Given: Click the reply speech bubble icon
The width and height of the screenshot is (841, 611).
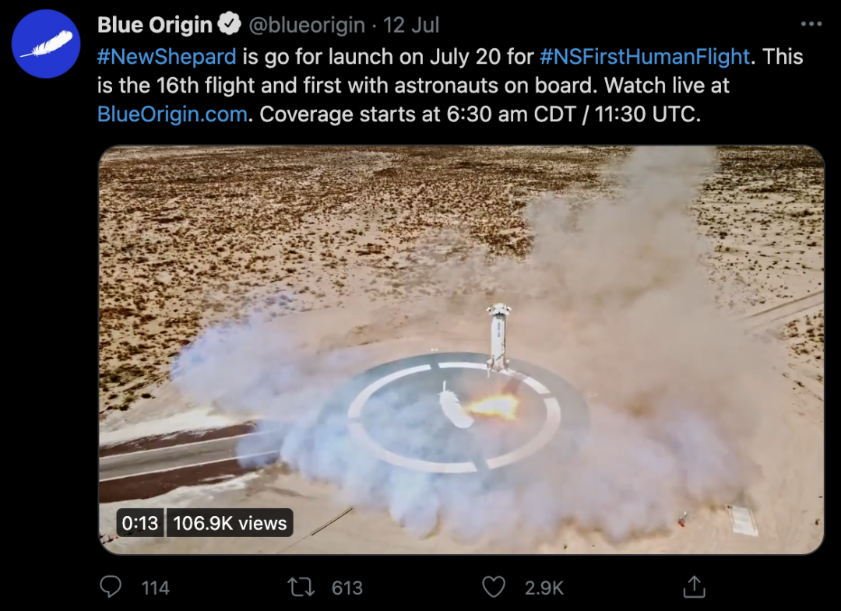Looking at the screenshot, I should tap(111, 586).
